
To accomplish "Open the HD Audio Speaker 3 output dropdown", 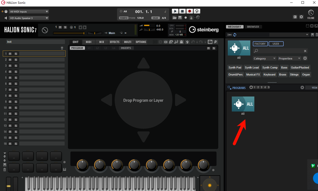I will pyautogui.click(x=29, y=18).
